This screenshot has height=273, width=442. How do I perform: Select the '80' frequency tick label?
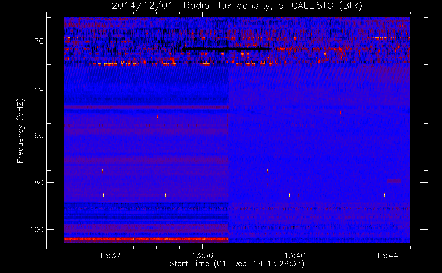39,182
